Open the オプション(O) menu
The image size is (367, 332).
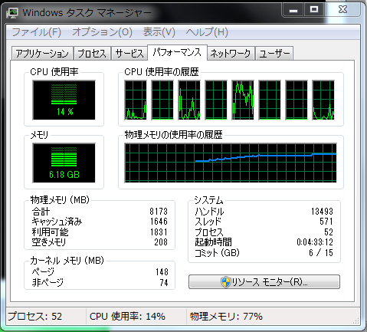(102, 32)
